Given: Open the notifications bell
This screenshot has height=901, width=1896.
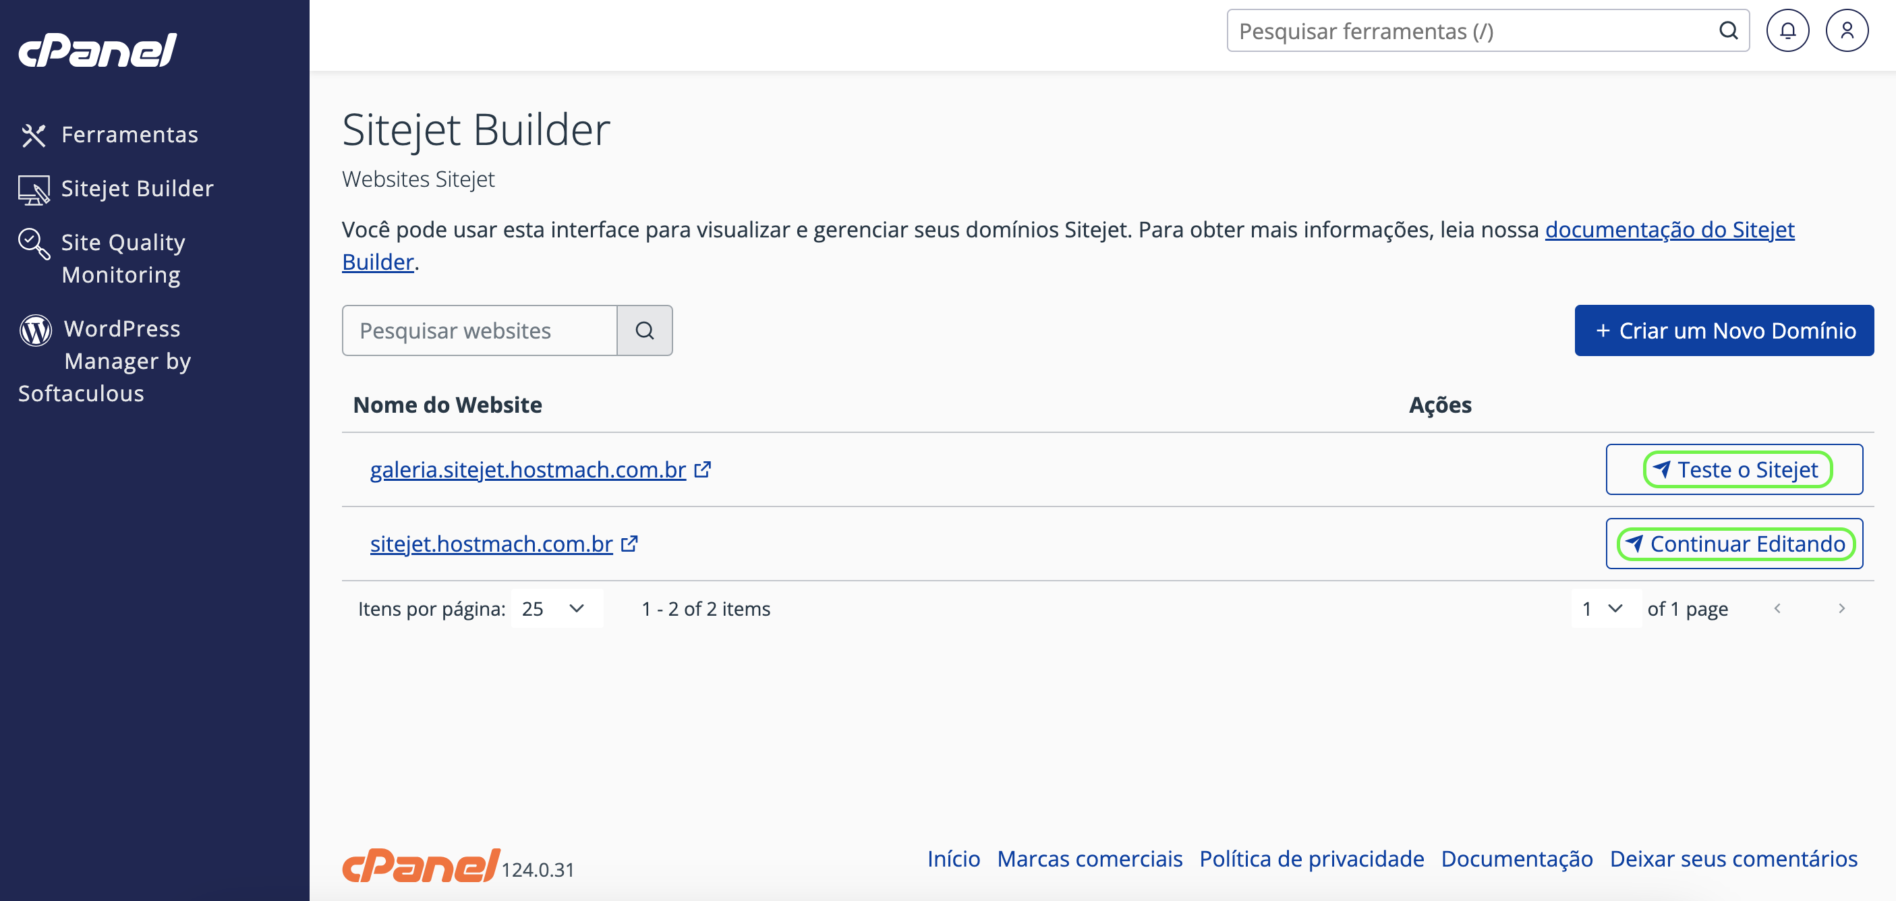Looking at the screenshot, I should coord(1788,31).
